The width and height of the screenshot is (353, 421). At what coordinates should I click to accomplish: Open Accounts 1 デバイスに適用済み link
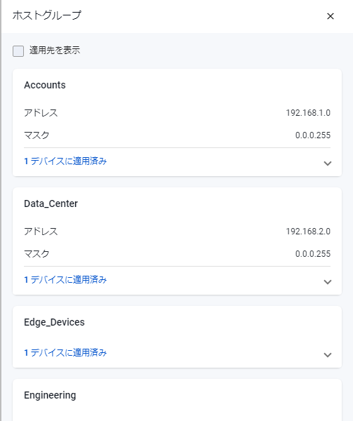pos(65,161)
